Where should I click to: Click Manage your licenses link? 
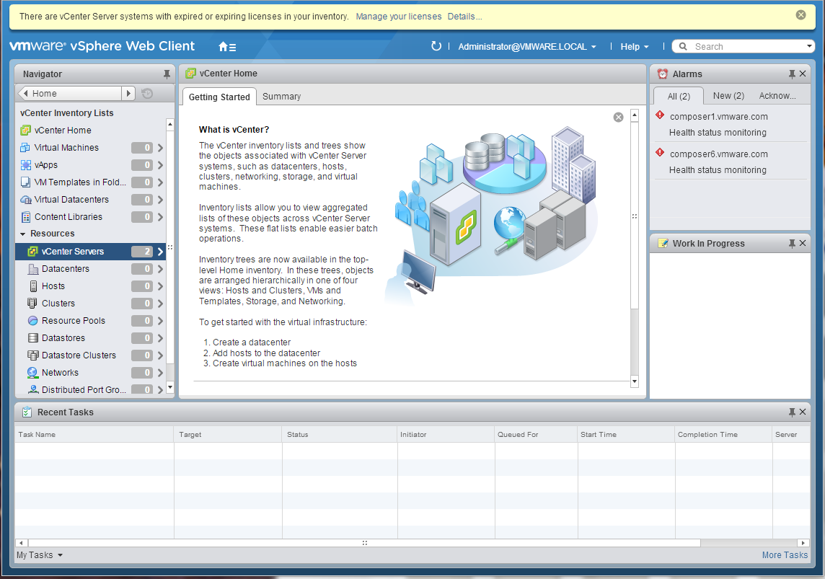[398, 17]
